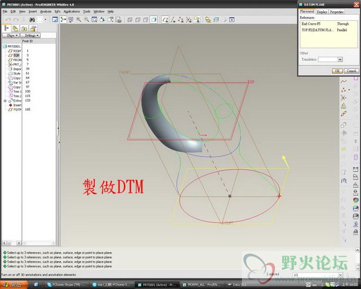361x289 pixels.
Task: Click OK in Datum Plane dialog
Action: tap(337, 71)
